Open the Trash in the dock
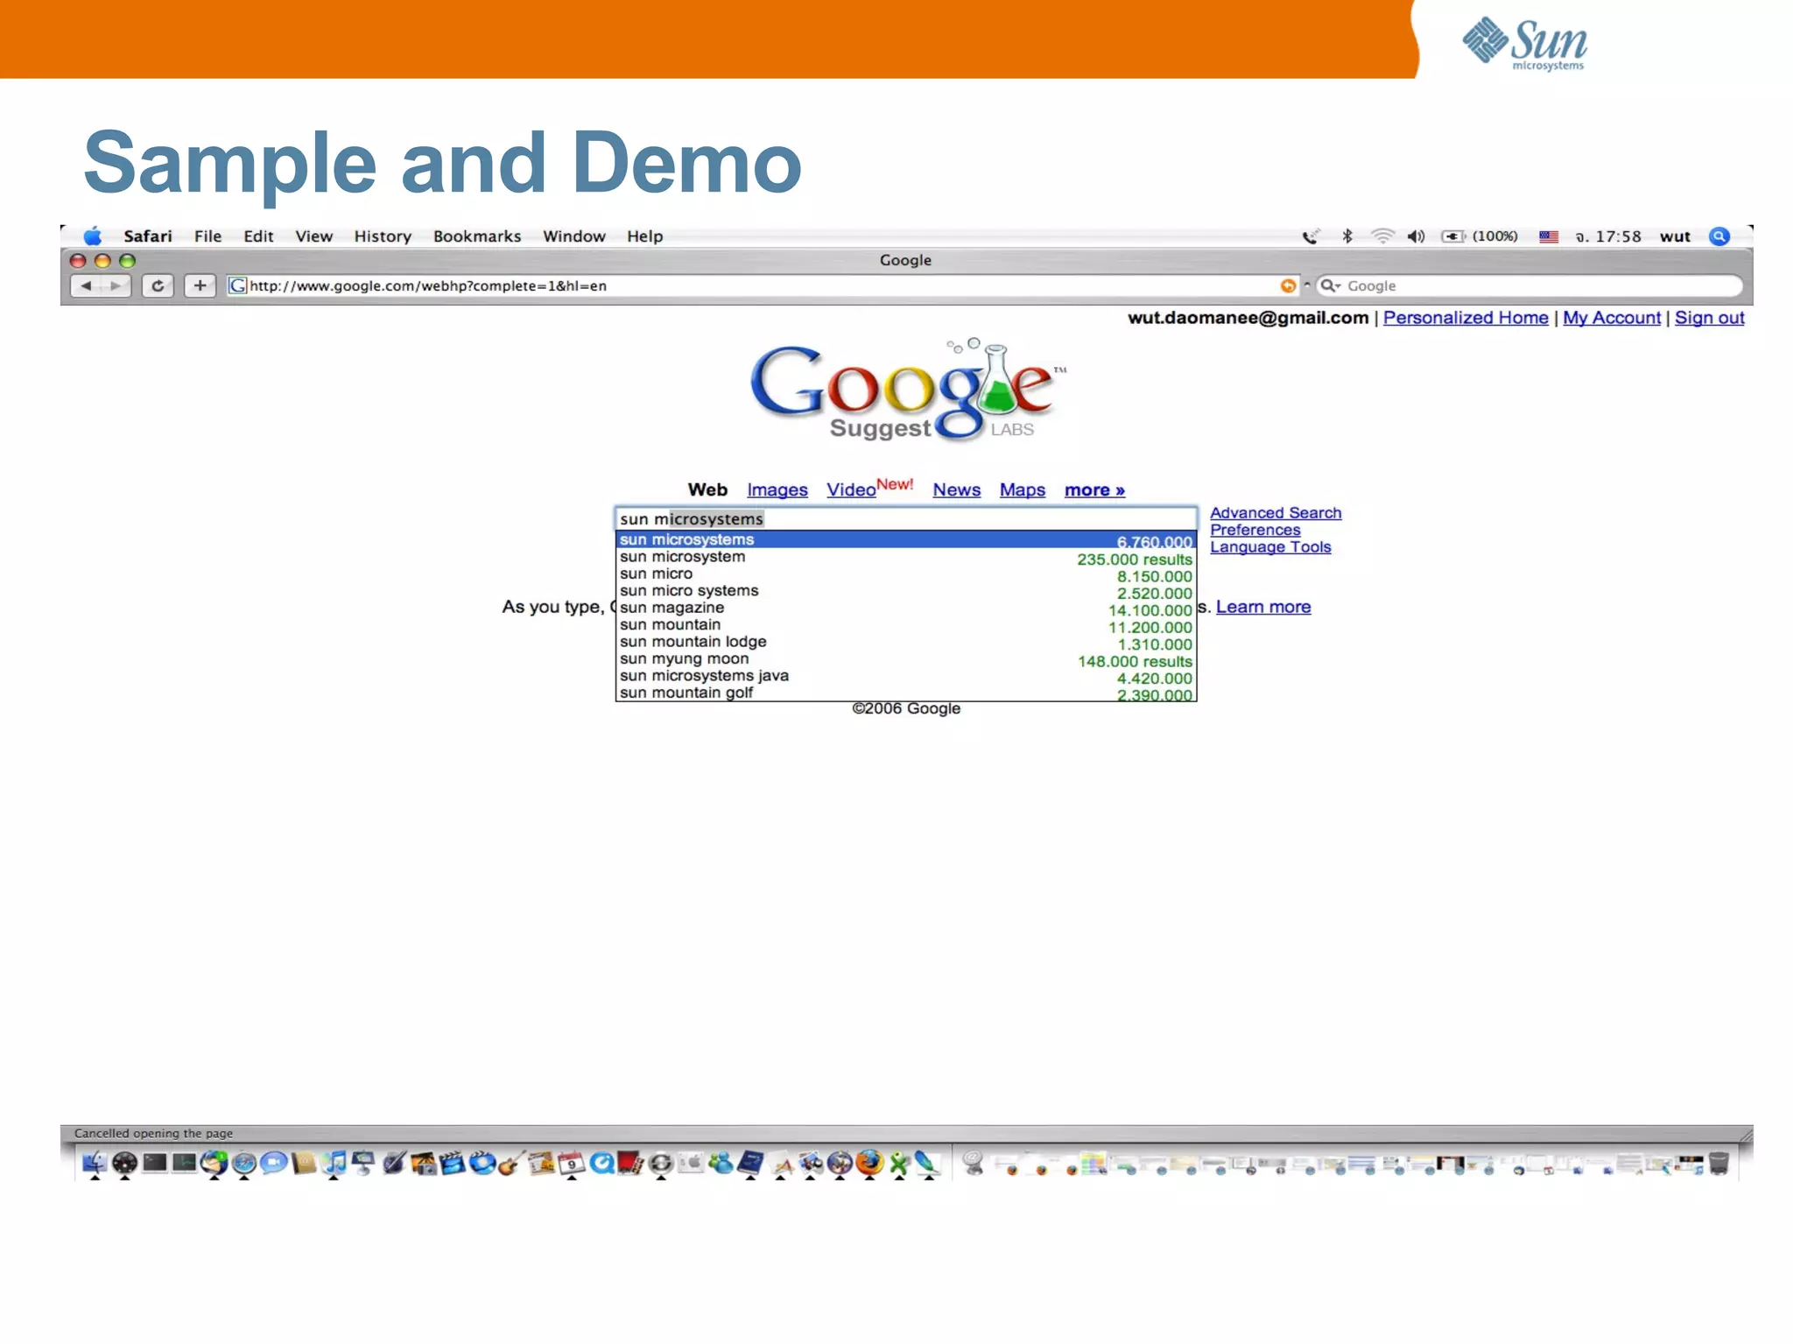 1719,1164
